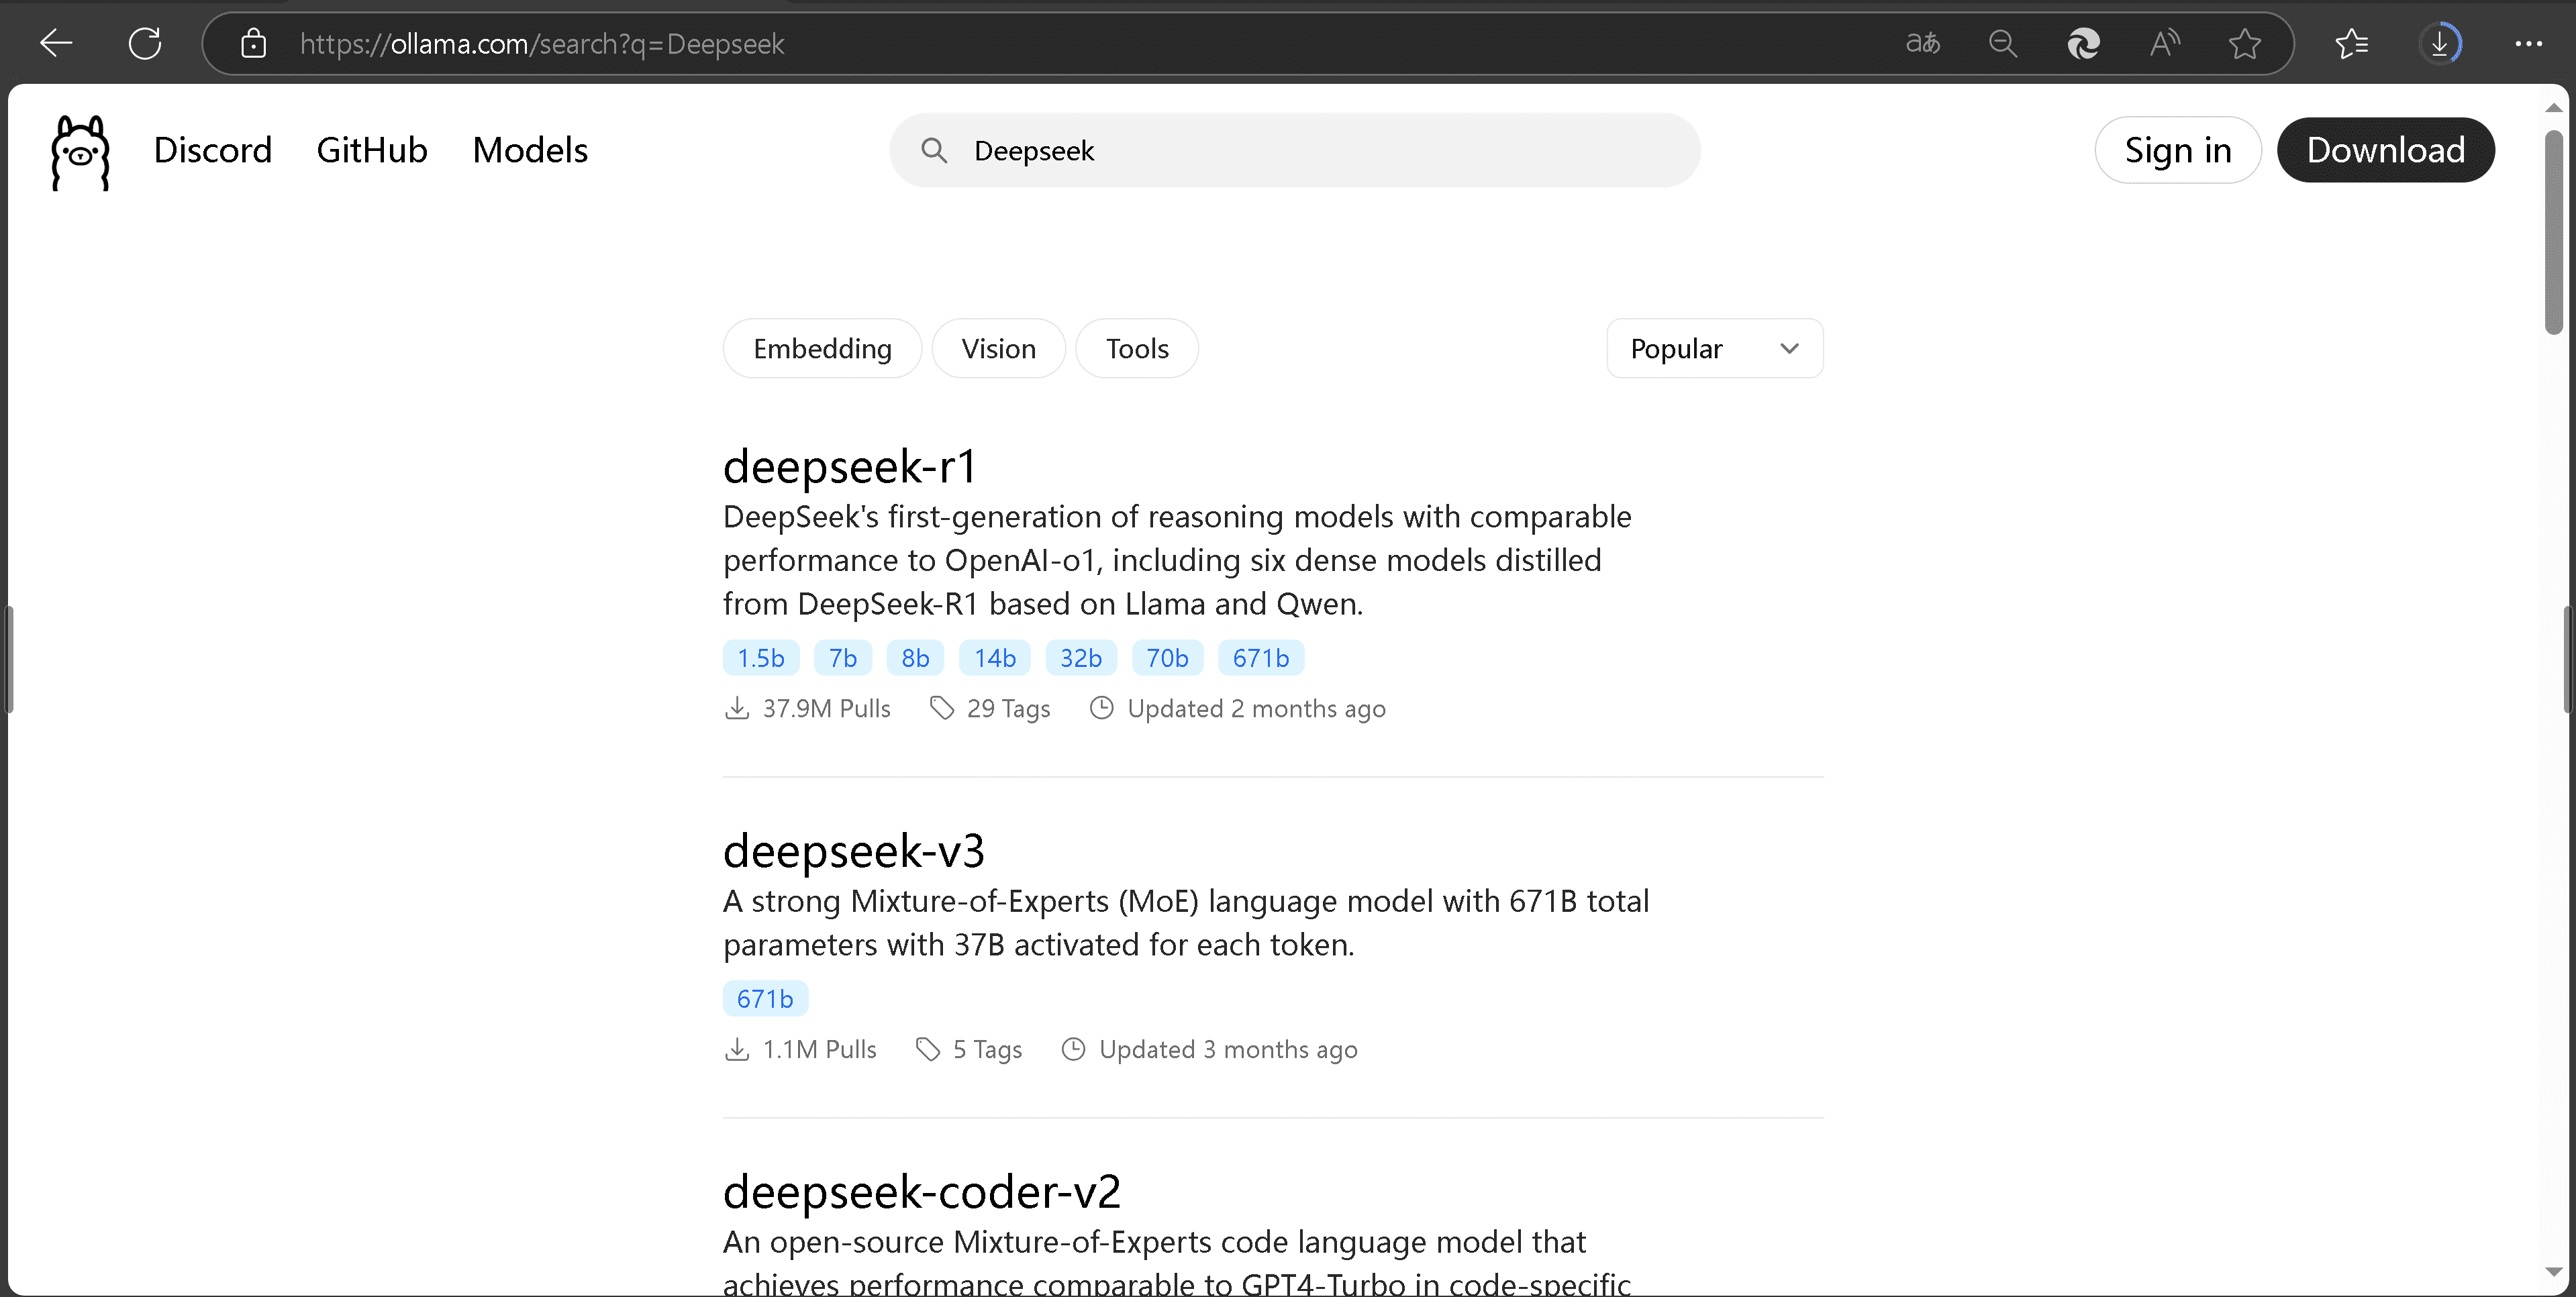Click the scrollbar up arrow
Screen dimensions: 2576x1297
pos(2554,107)
